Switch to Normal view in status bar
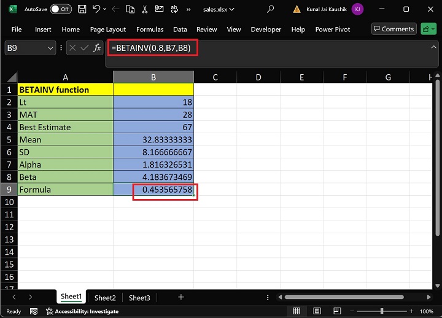Image resolution: width=442 pixels, height=318 pixels. [297, 311]
